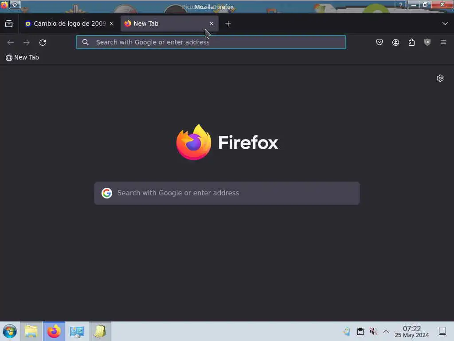Open the uBlock Origin shield icon

click(x=427, y=42)
